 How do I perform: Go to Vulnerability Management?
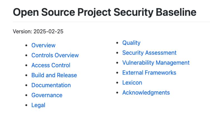point(156,63)
